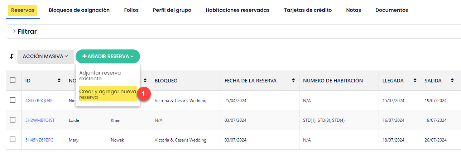Choose Crear y agregar nueva reserva

tap(107, 94)
